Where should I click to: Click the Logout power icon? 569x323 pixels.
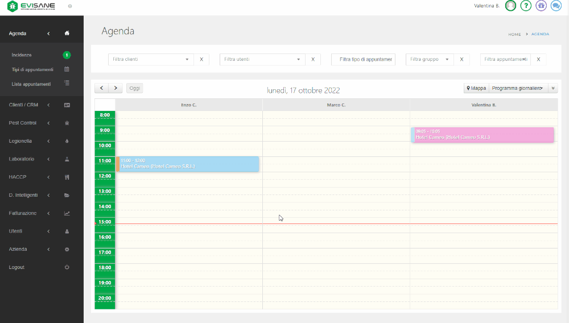(67, 267)
